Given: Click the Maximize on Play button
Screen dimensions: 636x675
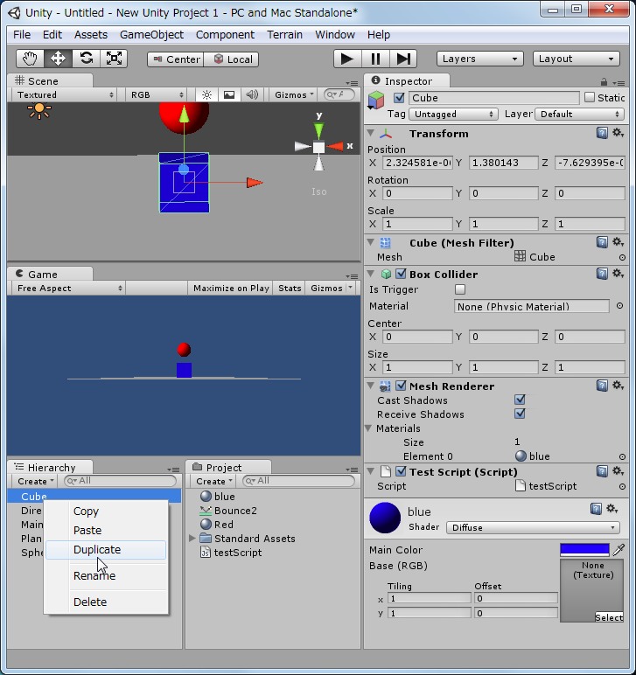Looking at the screenshot, I should [231, 289].
